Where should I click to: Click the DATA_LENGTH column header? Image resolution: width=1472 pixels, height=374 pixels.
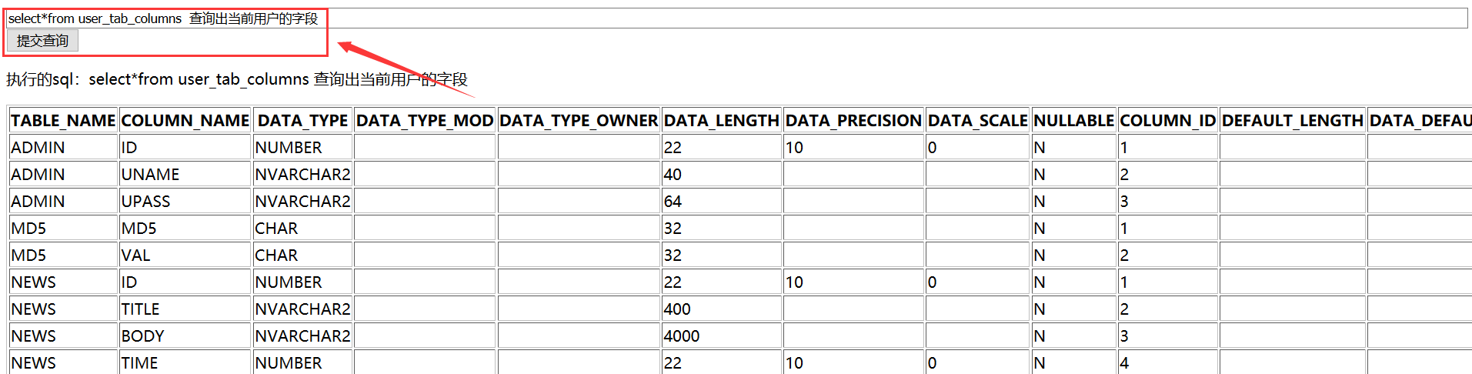(x=721, y=121)
